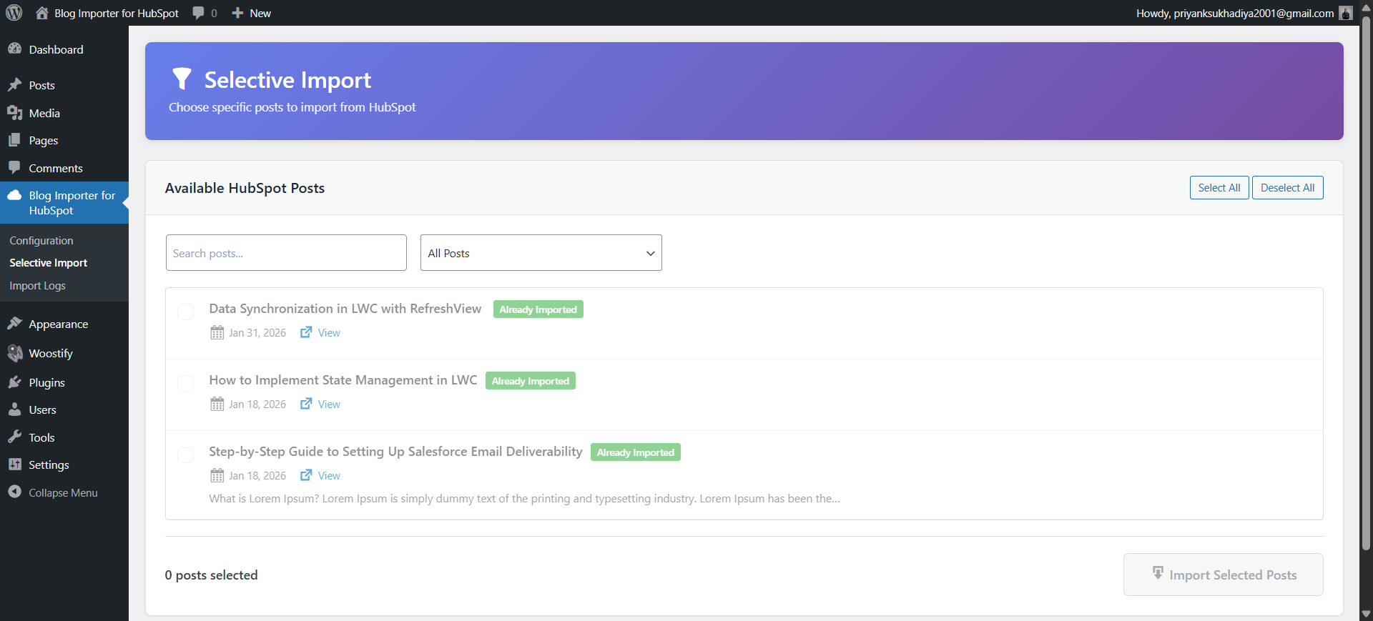
Task: Click the '0 posts selected' counter text
Action: point(212,575)
